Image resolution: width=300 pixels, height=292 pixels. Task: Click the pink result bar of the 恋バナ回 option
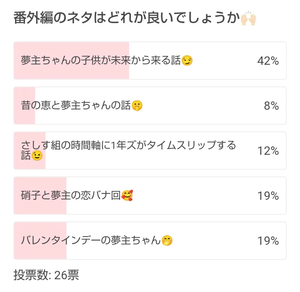(x=40, y=207)
